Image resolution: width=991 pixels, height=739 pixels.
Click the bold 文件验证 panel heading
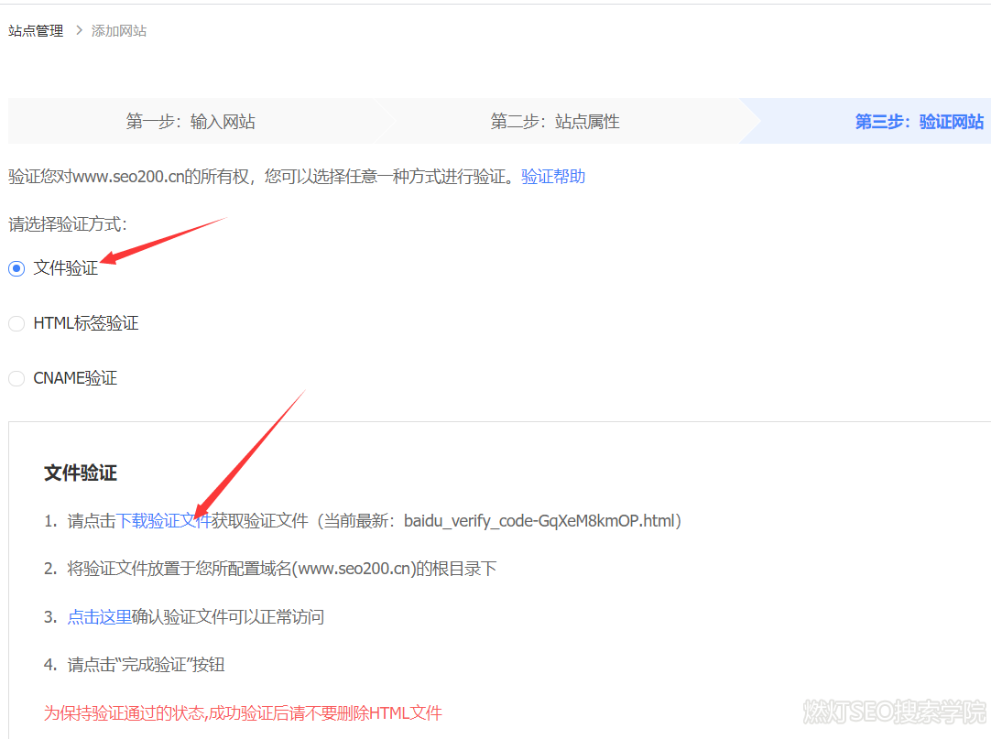[81, 473]
